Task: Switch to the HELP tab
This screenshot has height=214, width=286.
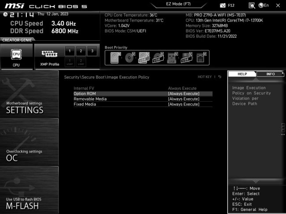Action: (242, 74)
